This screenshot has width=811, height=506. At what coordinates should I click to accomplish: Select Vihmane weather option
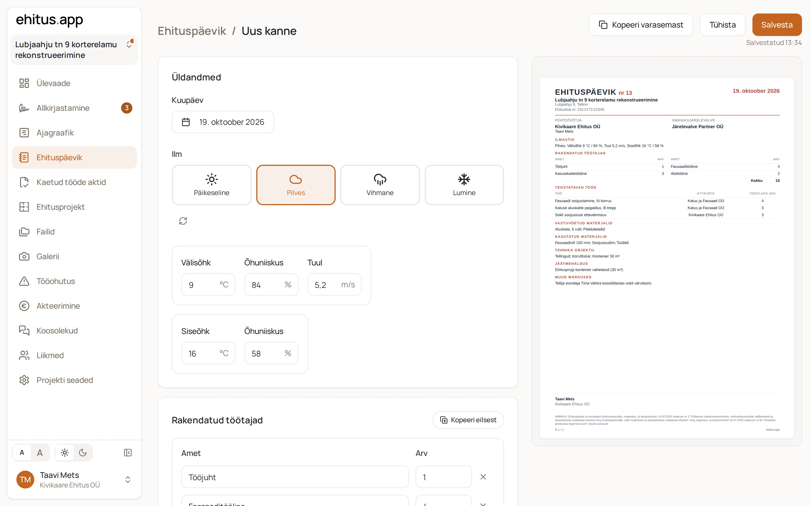tap(380, 185)
